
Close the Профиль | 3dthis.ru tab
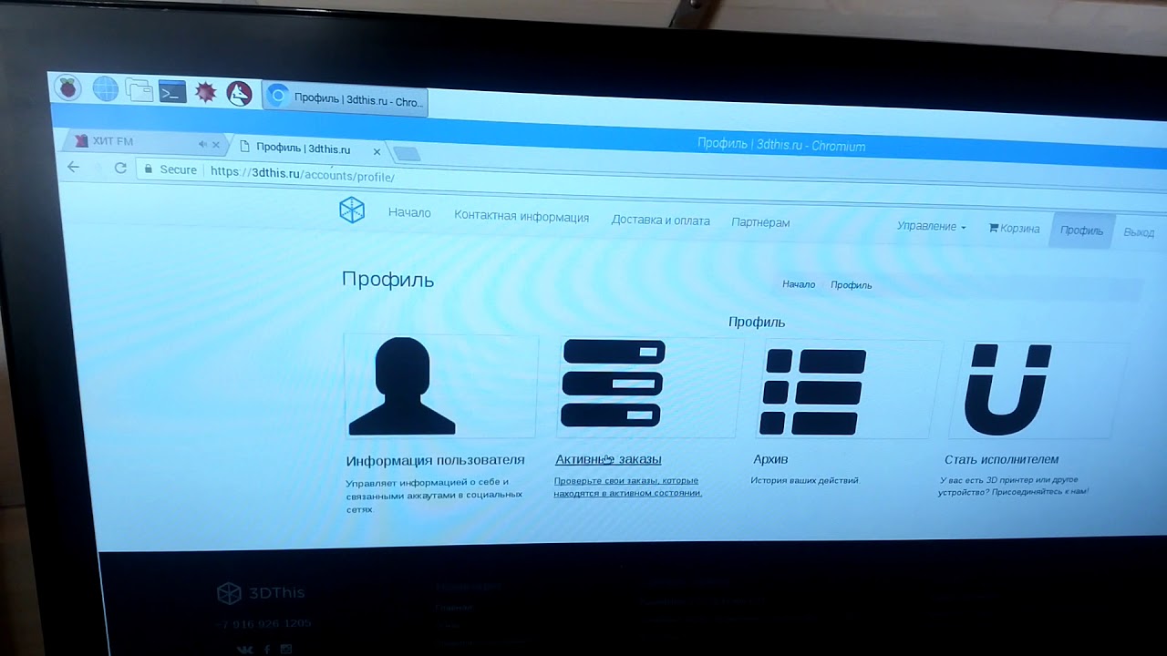377,151
